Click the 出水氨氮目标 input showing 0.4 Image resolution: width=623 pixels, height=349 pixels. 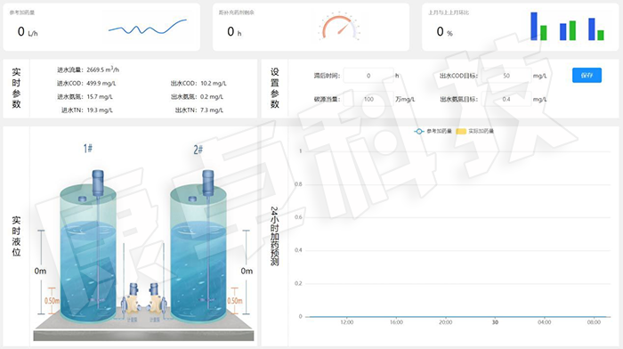506,99
